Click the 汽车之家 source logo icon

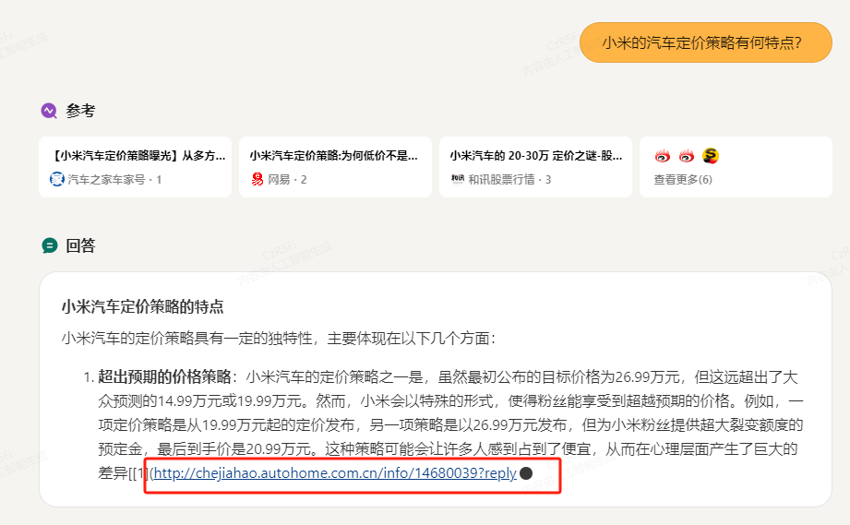[57, 179]
